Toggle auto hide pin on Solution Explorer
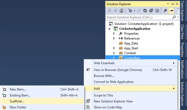The height and width of the screenshot is (110, 187). click(x=172, y=4)
